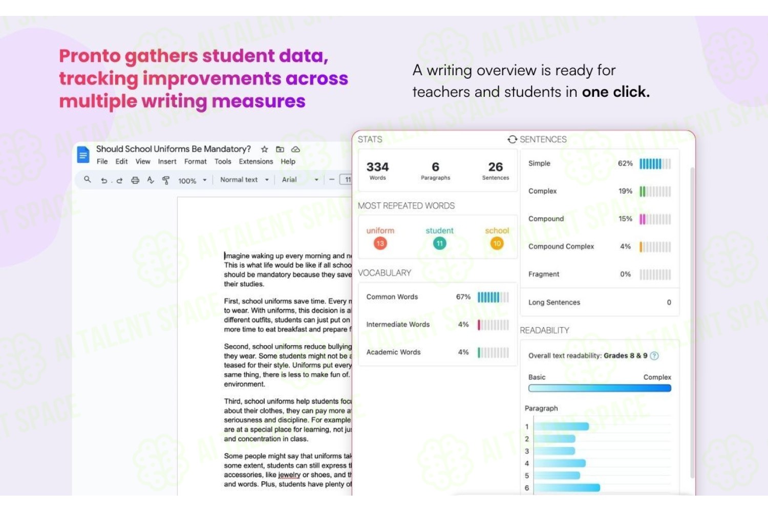Click the repeated word student
The image size is (768, 512).
(x=439, y=230)
